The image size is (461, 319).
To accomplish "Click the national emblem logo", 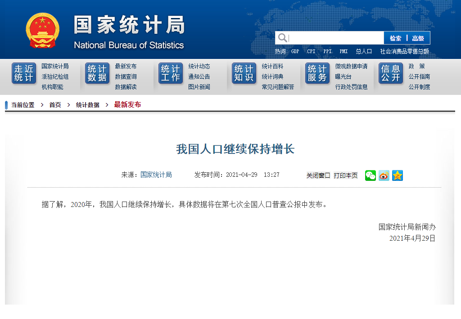I will [x=43, y=30].
